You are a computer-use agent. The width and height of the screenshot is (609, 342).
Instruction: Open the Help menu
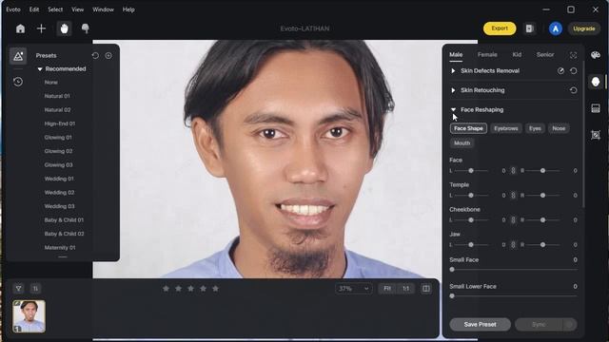(x=128, y=9)
